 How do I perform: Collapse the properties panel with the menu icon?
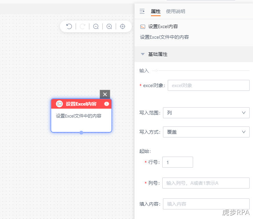(x=142, y=11)
